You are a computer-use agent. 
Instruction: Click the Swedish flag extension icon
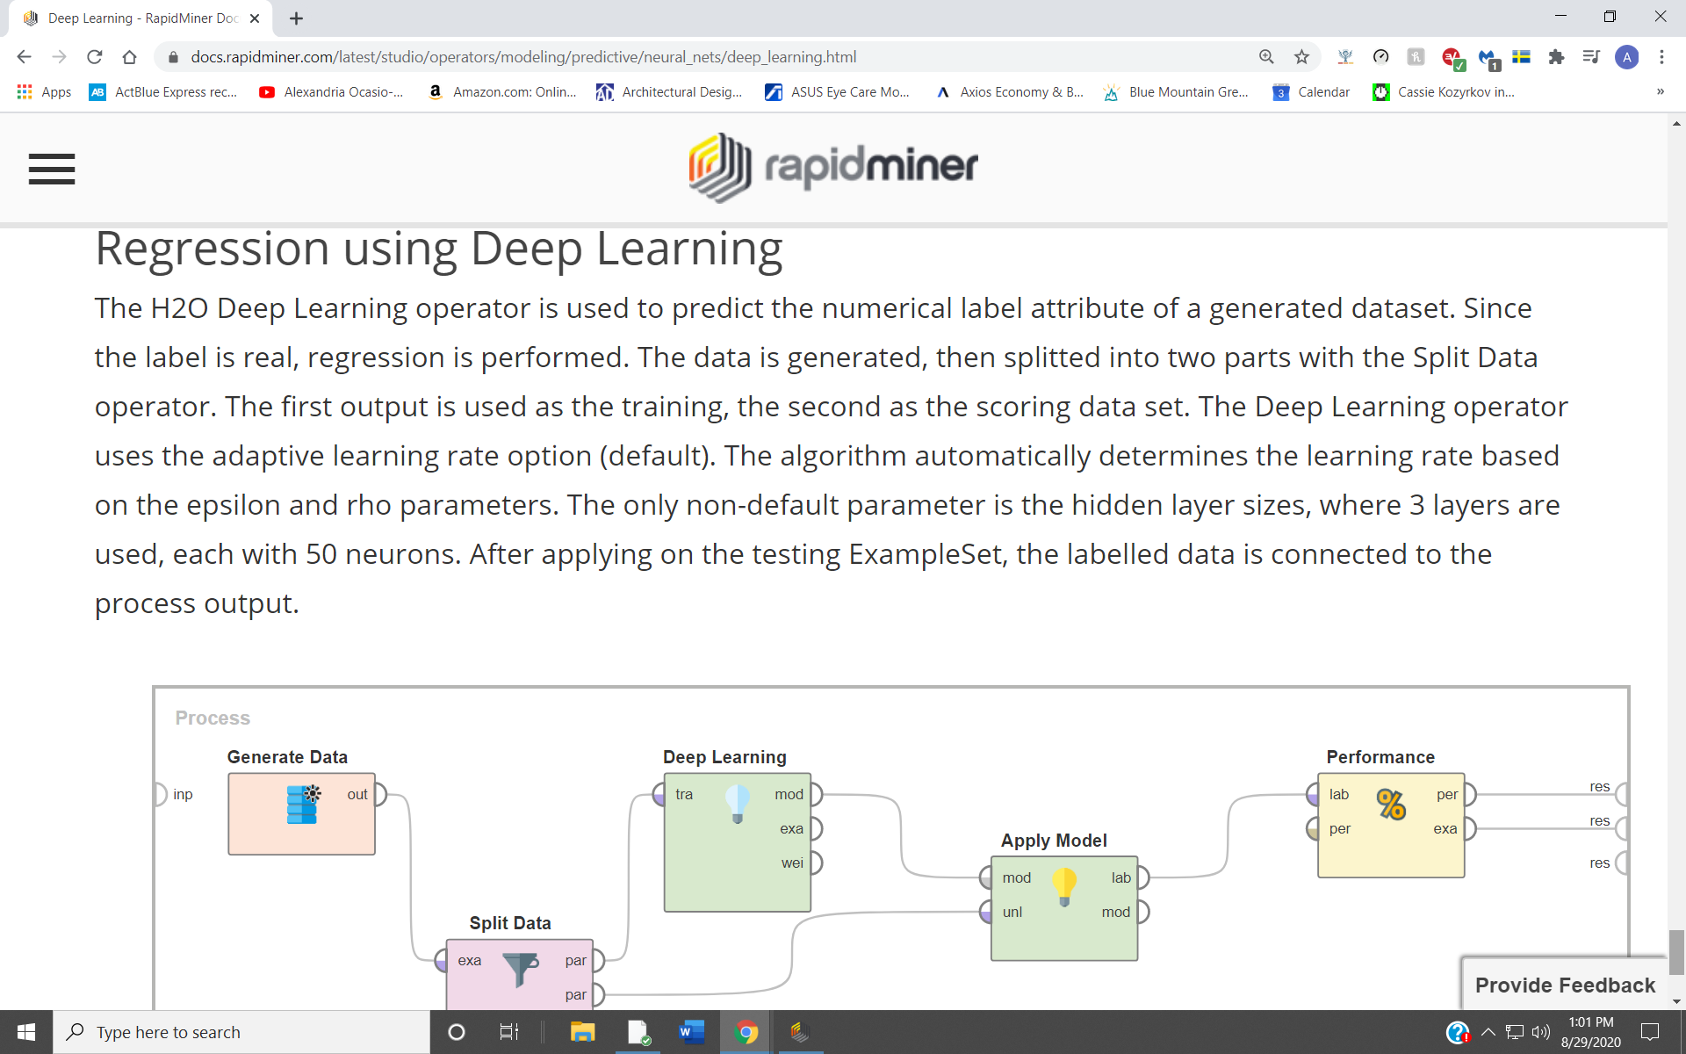[1521, 57]
